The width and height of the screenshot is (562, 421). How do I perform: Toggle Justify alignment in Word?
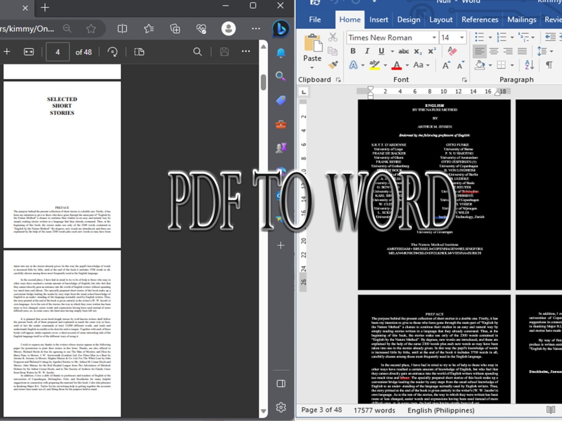(522, 51)
